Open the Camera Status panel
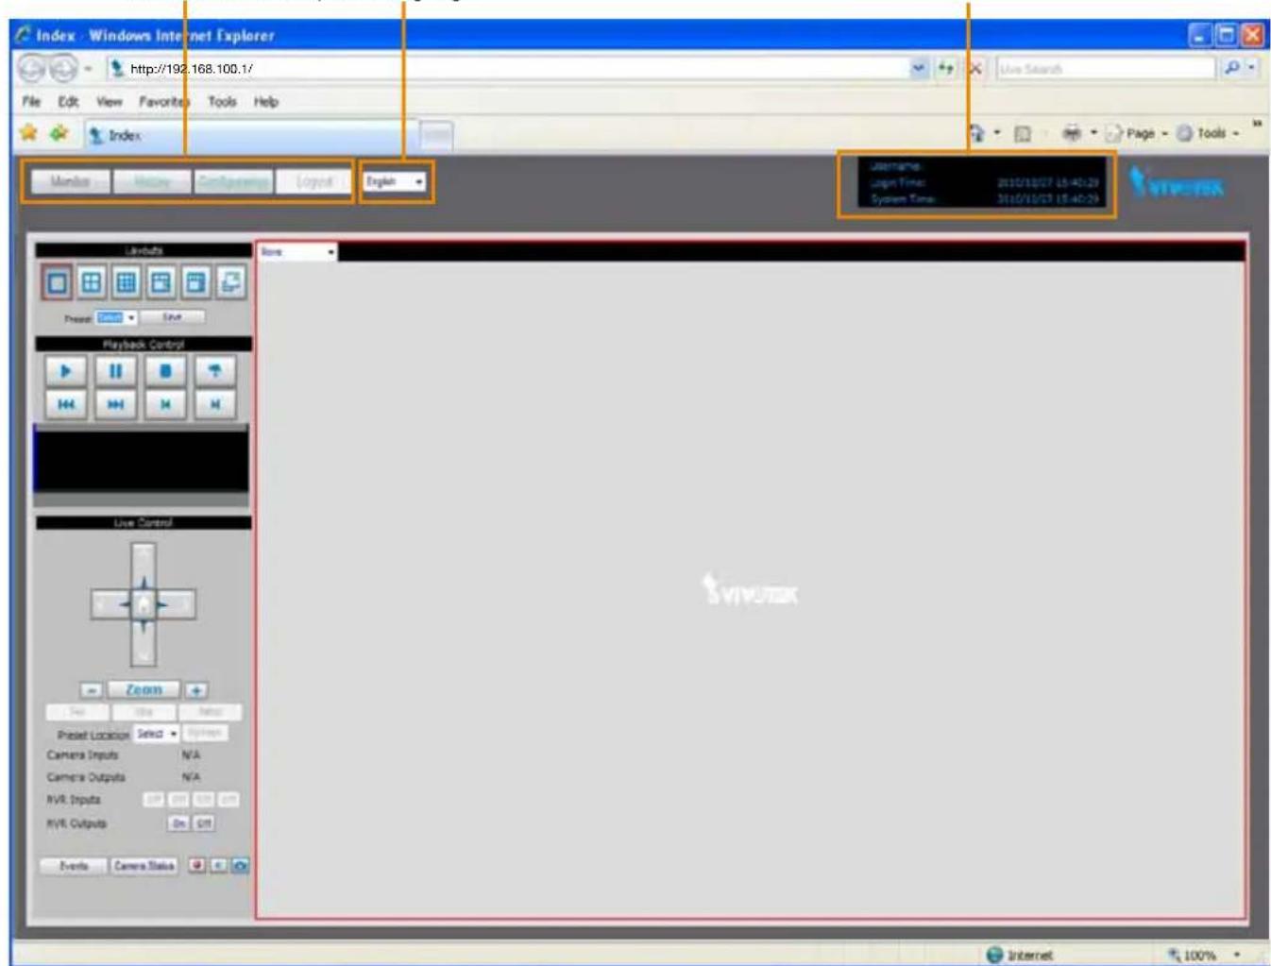The width and height of the screenshot is (1271, 966). click(144, 865)
